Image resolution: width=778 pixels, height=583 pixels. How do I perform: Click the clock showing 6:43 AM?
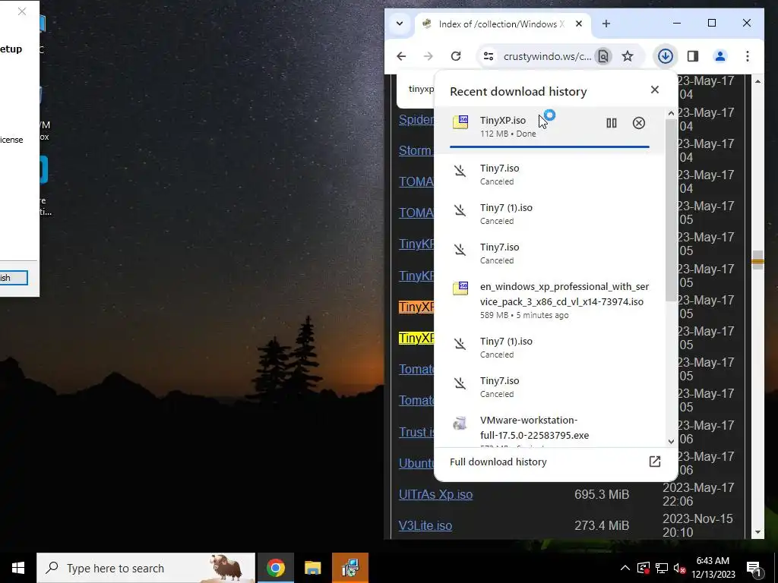click(x=713, y=568)
